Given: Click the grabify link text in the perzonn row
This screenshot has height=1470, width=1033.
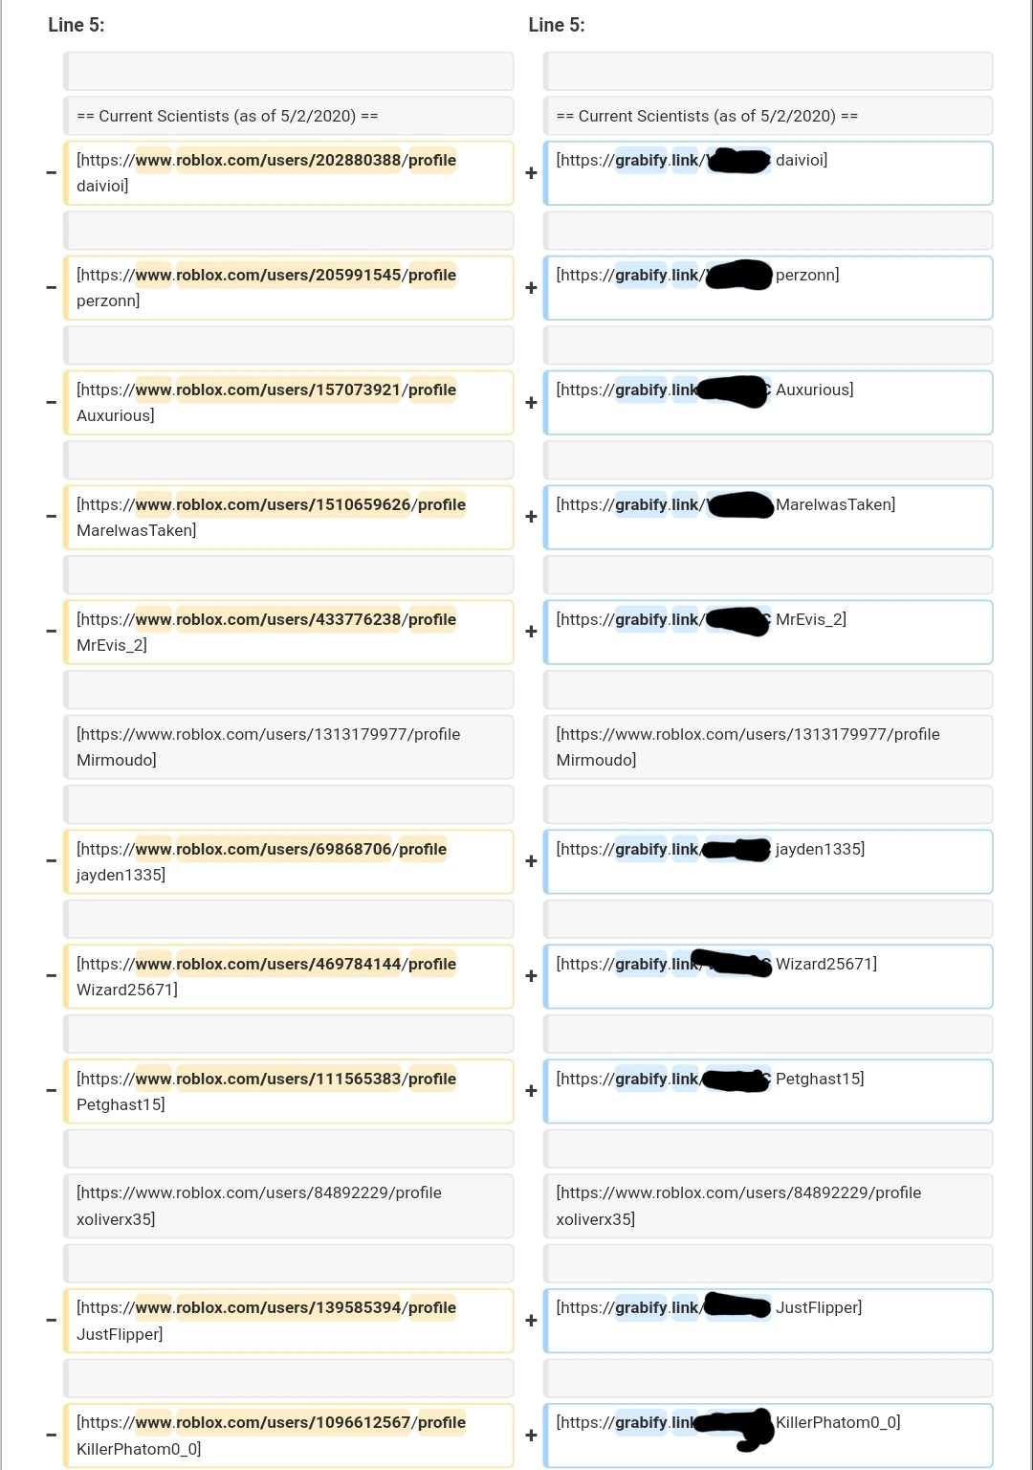Looking at the screenshot, I should click(656, 276).
